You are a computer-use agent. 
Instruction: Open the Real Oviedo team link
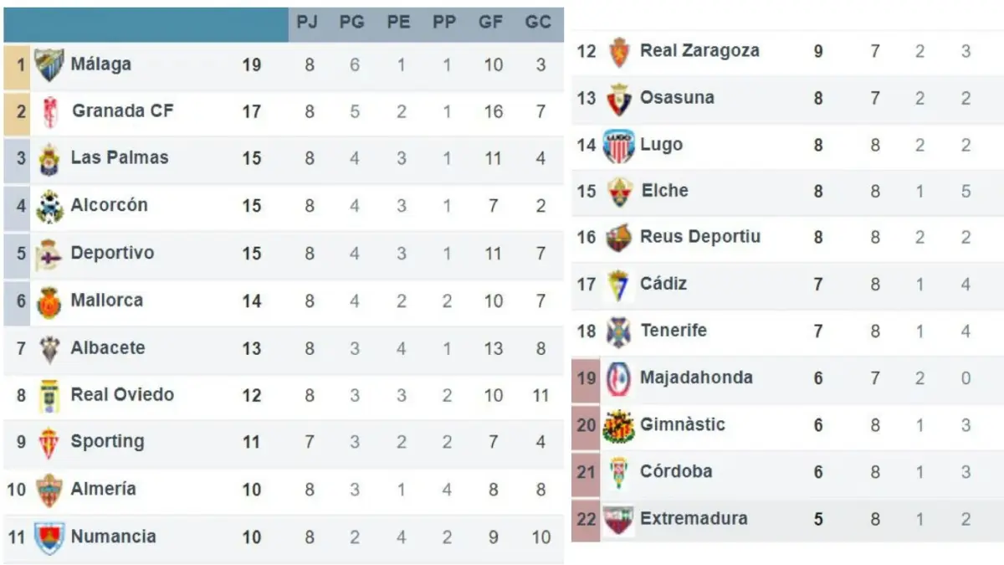(122, 394)
